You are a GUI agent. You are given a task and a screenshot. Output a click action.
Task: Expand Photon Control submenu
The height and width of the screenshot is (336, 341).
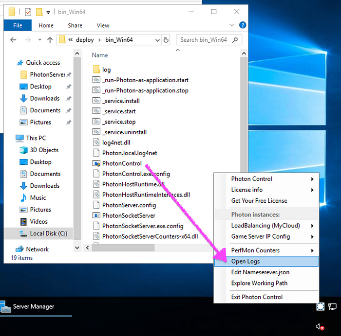(x=312, y=179)
